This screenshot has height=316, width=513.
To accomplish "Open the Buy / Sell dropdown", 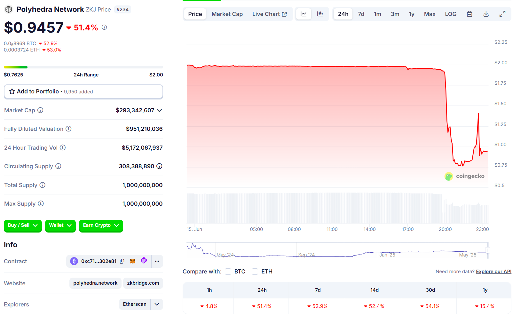I will (23, 225).
